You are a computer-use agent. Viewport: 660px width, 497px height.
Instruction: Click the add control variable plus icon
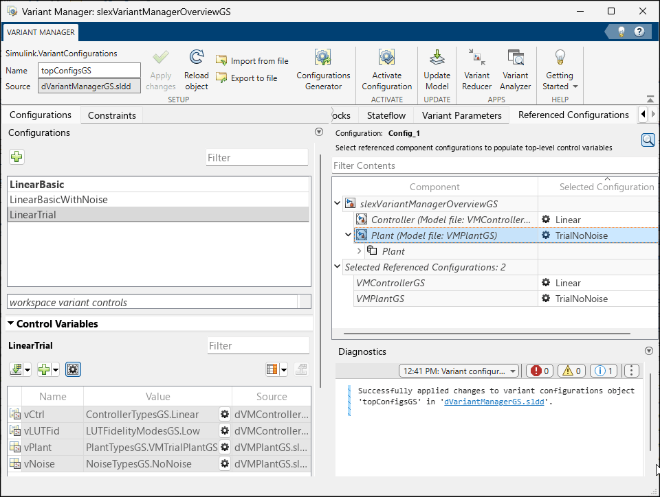click(44, 369)
